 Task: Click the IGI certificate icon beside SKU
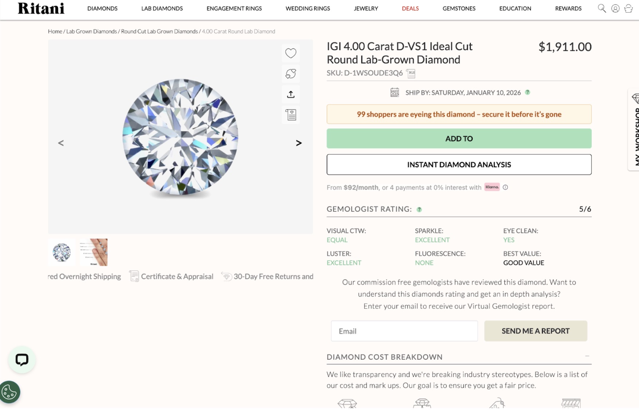[x=411, y=73]
